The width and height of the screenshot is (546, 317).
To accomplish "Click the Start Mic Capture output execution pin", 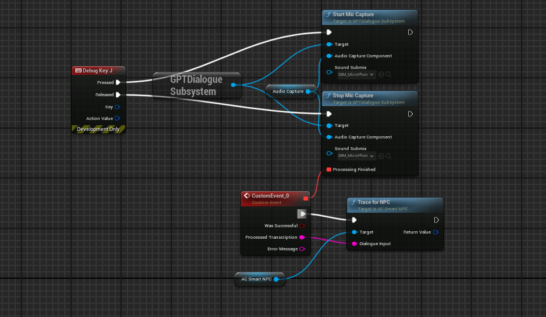I will [411, 32].
